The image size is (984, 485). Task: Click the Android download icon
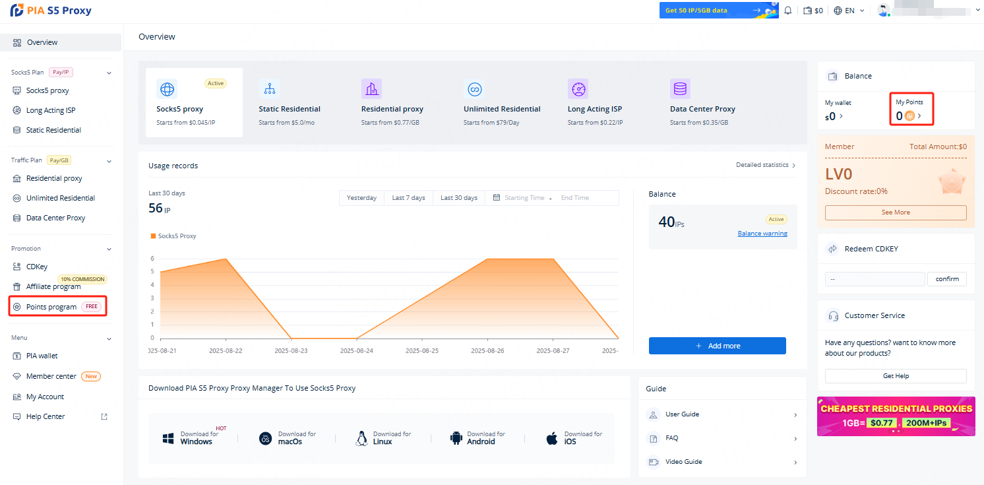(x=456, y=438)
